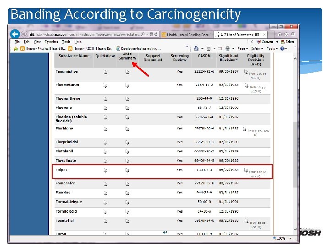Open Home - NIOSH Hazard favorites link

pyautogui.click(x=90, y=48)
